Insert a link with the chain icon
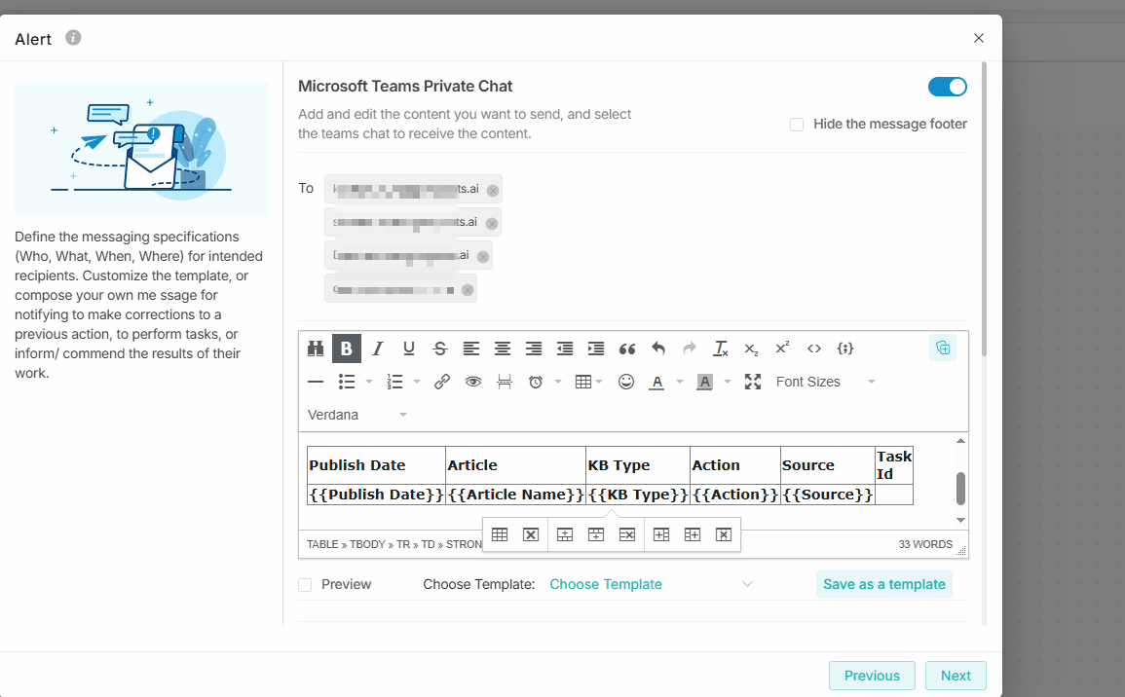Screen dimensions: 1125x697 click(442, 382)
